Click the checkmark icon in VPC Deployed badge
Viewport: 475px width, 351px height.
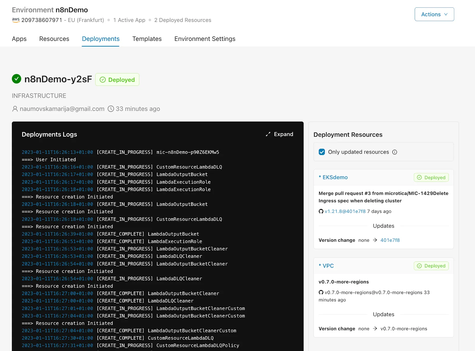point(419,266)
